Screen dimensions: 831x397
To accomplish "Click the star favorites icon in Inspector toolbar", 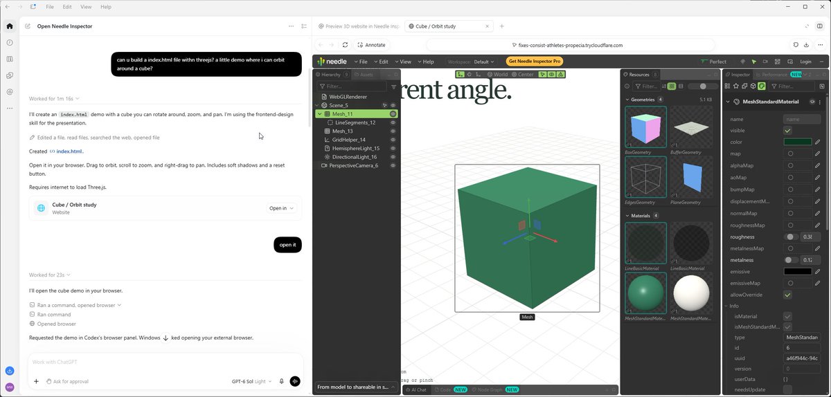I will point(735,86).
